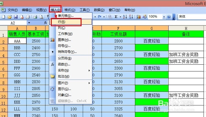206x117 pixels.
Task: Open the Chart Wizard toolbar icon
Action: coord(138,17)
